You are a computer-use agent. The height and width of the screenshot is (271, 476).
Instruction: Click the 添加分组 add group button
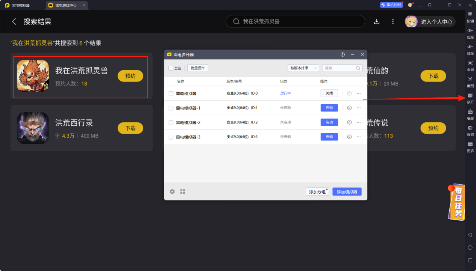coord(317,192)
